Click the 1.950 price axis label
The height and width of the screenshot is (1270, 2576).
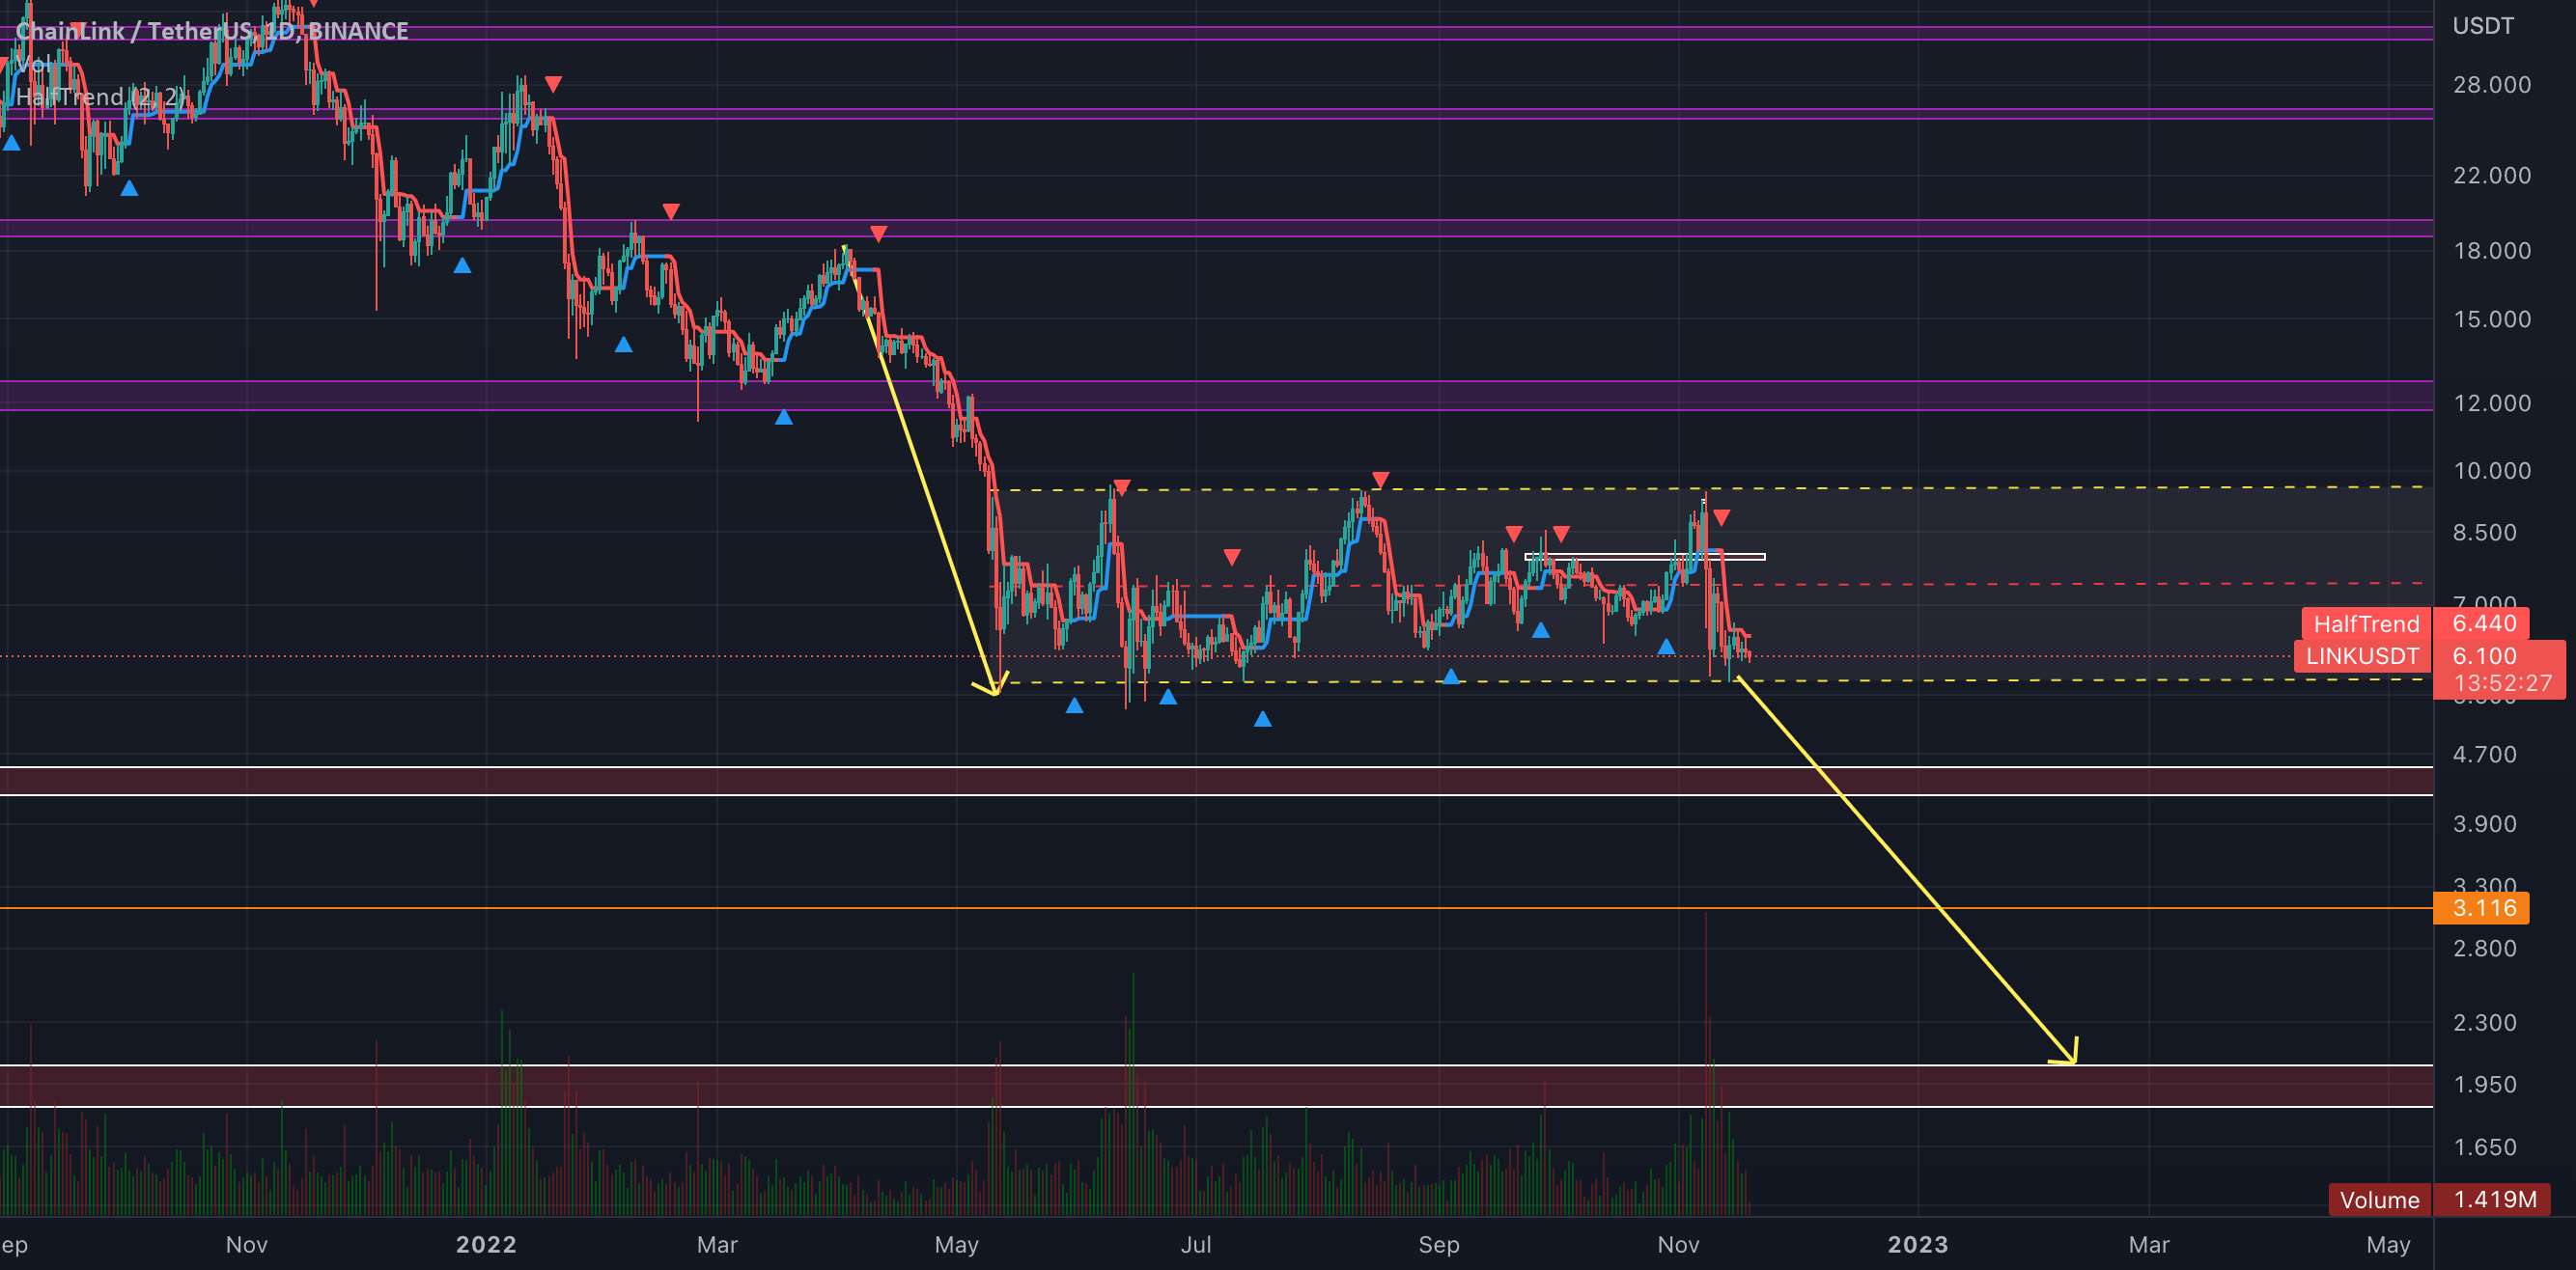(2484, 1085)
